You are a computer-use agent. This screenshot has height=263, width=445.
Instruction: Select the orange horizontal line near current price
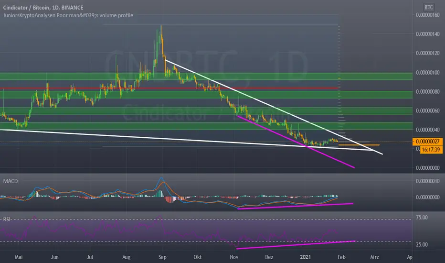click(x=359, y=145)
